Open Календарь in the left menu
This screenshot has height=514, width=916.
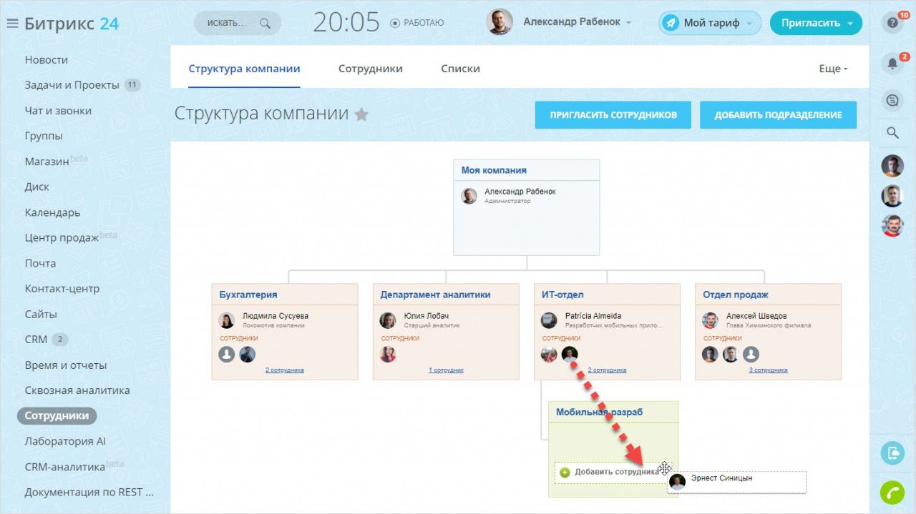click(52, 212)
